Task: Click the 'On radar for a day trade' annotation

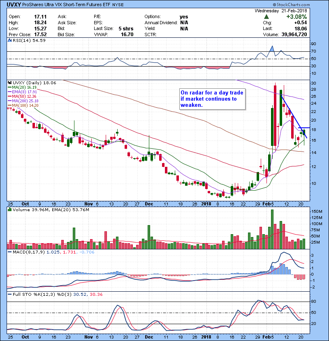Action: 212,99
